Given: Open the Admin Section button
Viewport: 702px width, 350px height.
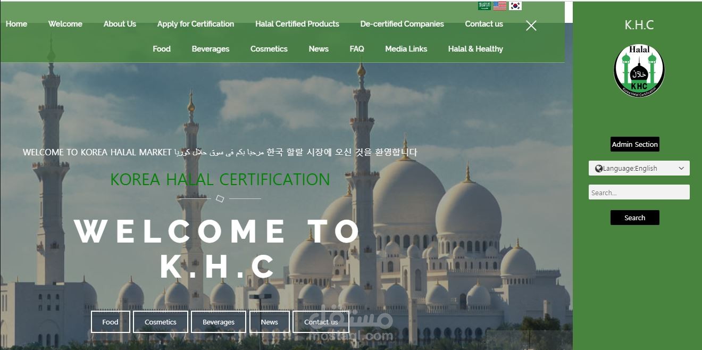Looking at the screenshot, I should pyautogui.click(x=635, y=144).
